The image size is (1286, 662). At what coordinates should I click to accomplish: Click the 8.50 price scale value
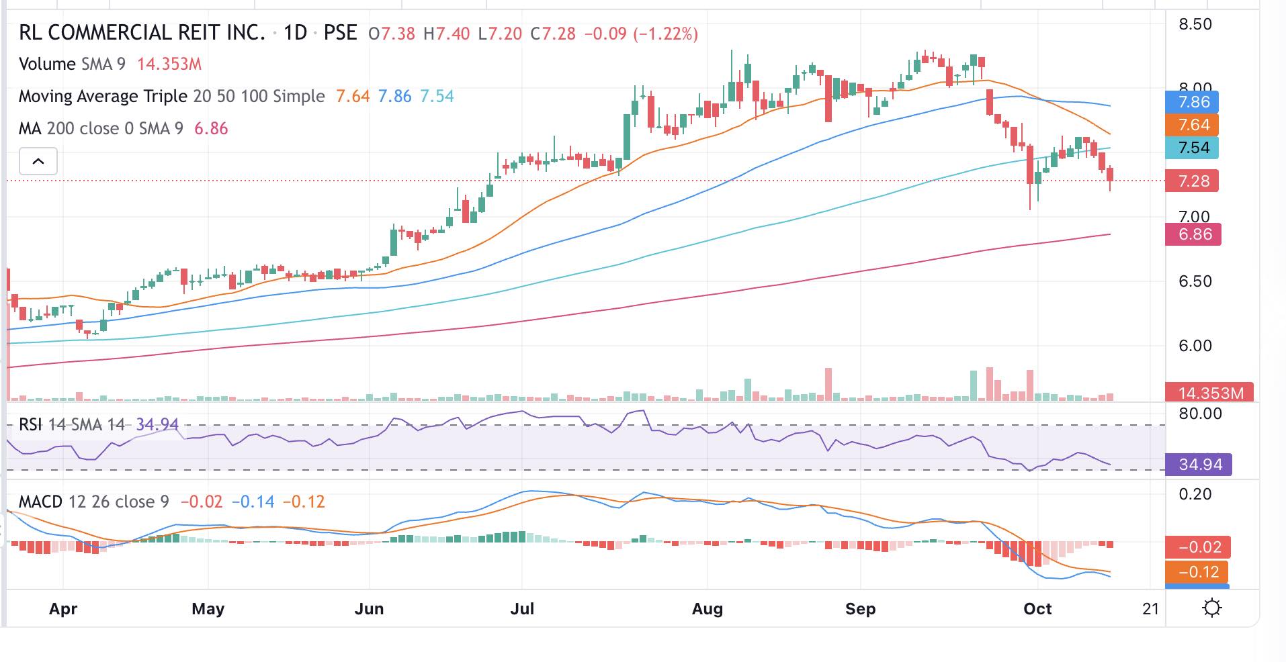(x=1195, y=25)
